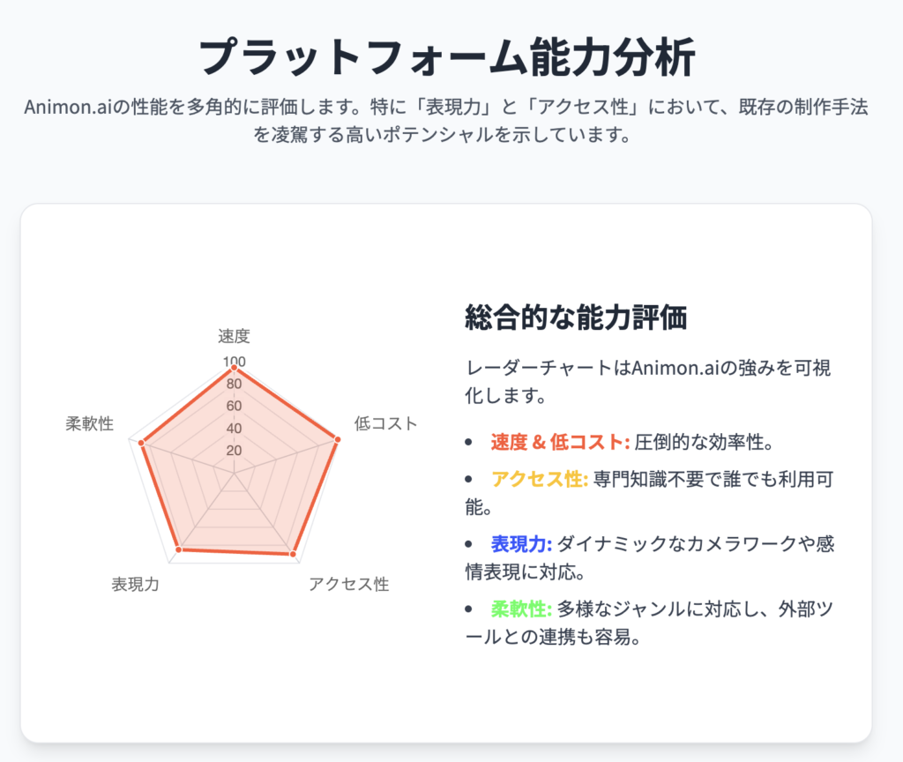Click the yellow アクセス性 bullet heading

pyautogui.click(x=539, y=479)
